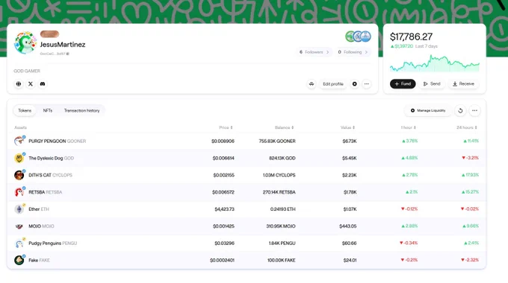Switch to Transaction history tab
Viewport: 508px width, 283px height.
pyautogui.click(x=81, y=110)
